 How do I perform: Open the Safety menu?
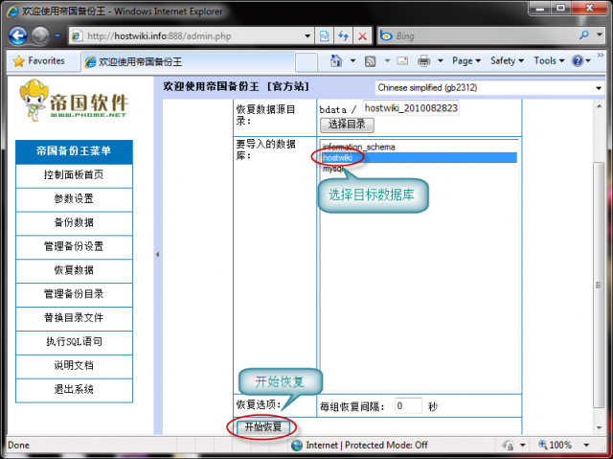pyautogui.click(x=506, y=61)
